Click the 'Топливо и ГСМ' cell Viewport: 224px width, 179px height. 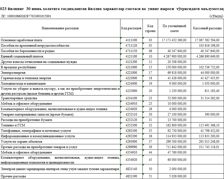point(13,125)
